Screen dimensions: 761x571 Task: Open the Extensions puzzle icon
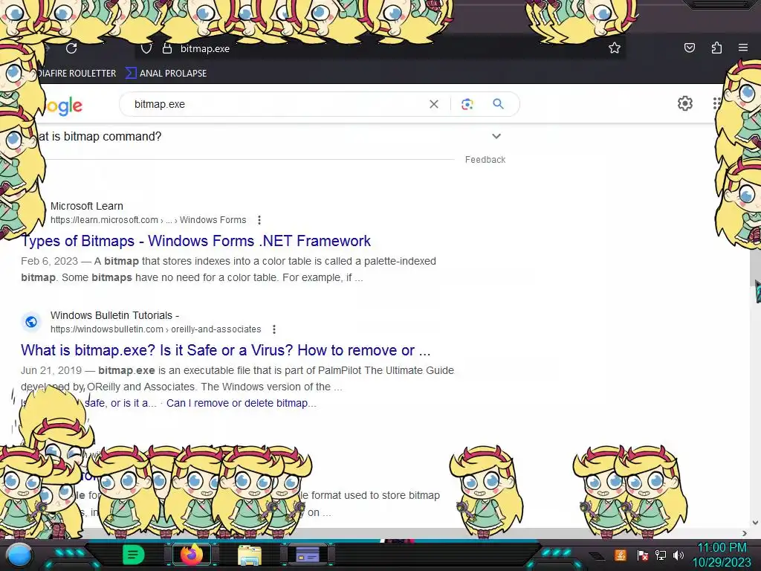(716, 48)
